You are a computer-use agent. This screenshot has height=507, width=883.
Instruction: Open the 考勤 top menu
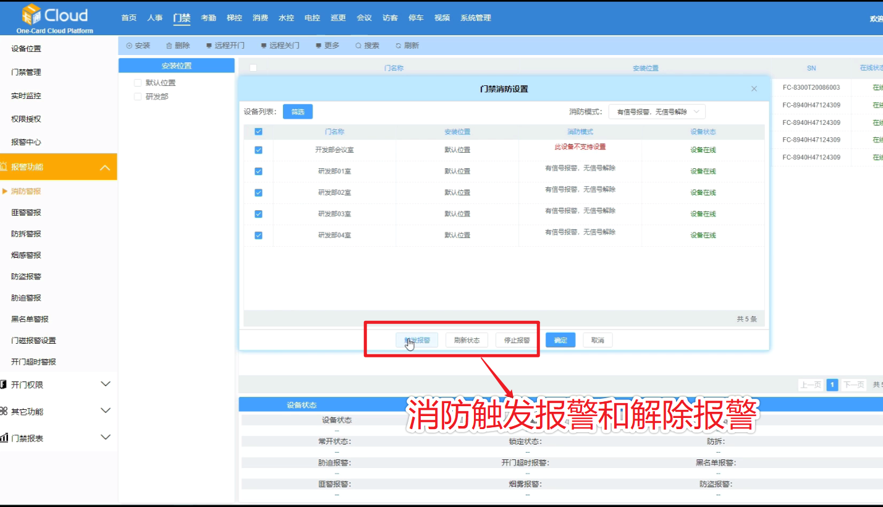(208, 18)
